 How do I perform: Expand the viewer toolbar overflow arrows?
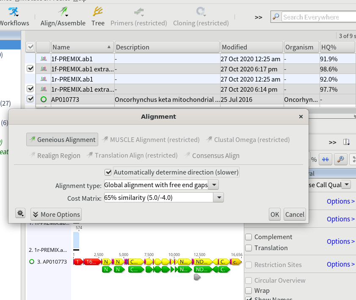[x=332, y=142]
